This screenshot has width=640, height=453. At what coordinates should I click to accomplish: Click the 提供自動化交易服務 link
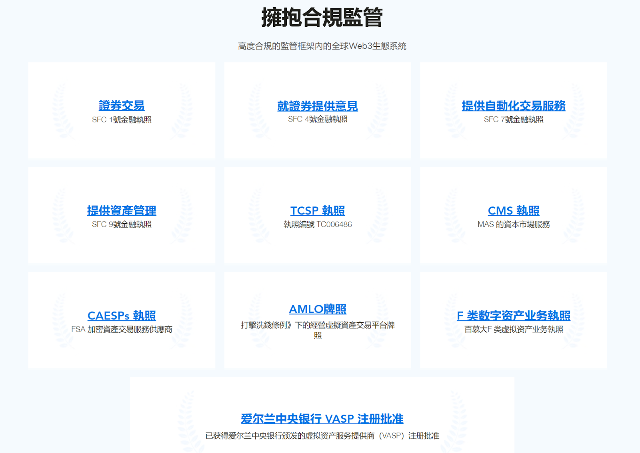coord(514,105)
